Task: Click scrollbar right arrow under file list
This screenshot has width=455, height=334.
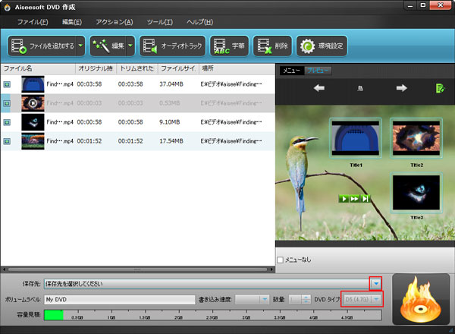Action: coord(271,269)
